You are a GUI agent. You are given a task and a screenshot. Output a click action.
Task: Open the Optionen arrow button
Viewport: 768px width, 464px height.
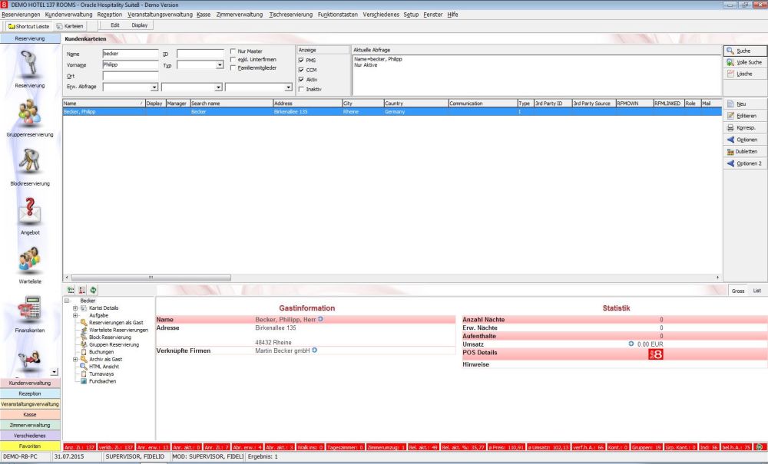pos(745,140)
